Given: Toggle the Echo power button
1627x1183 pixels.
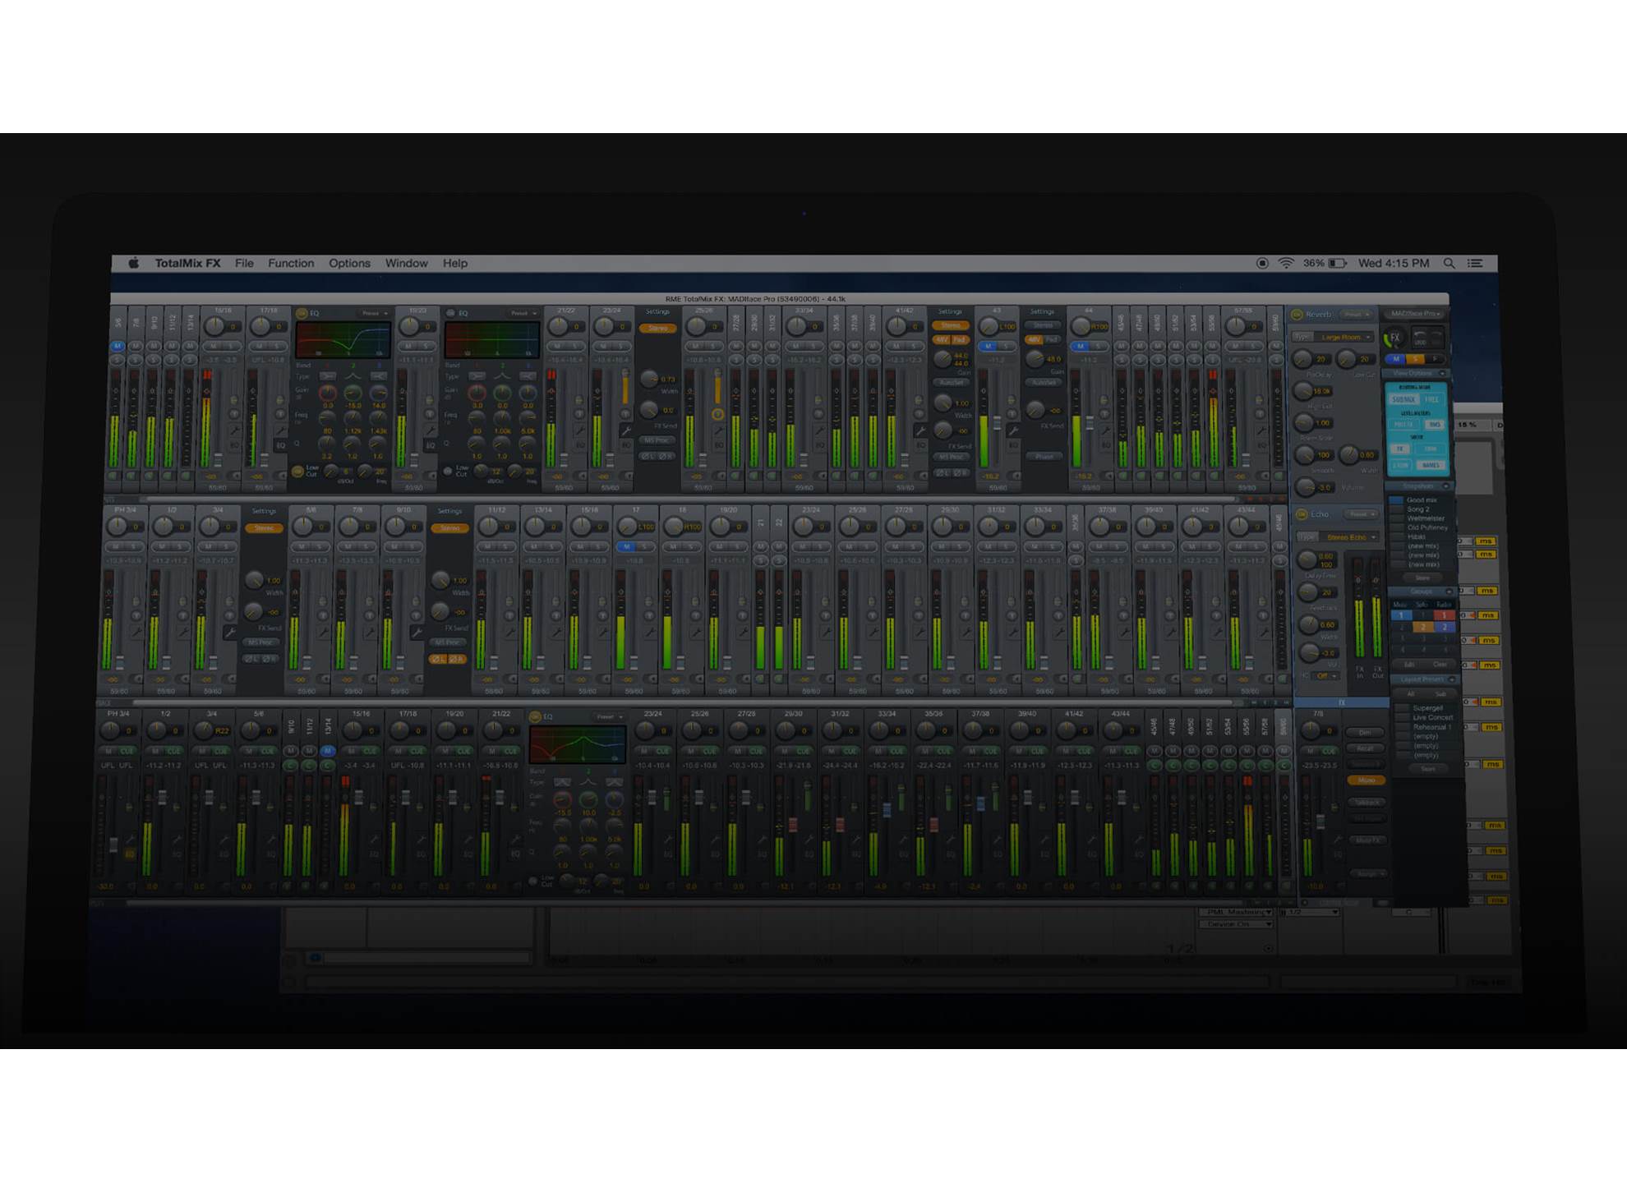Looking at the screenshot, I should (1302, 514).
